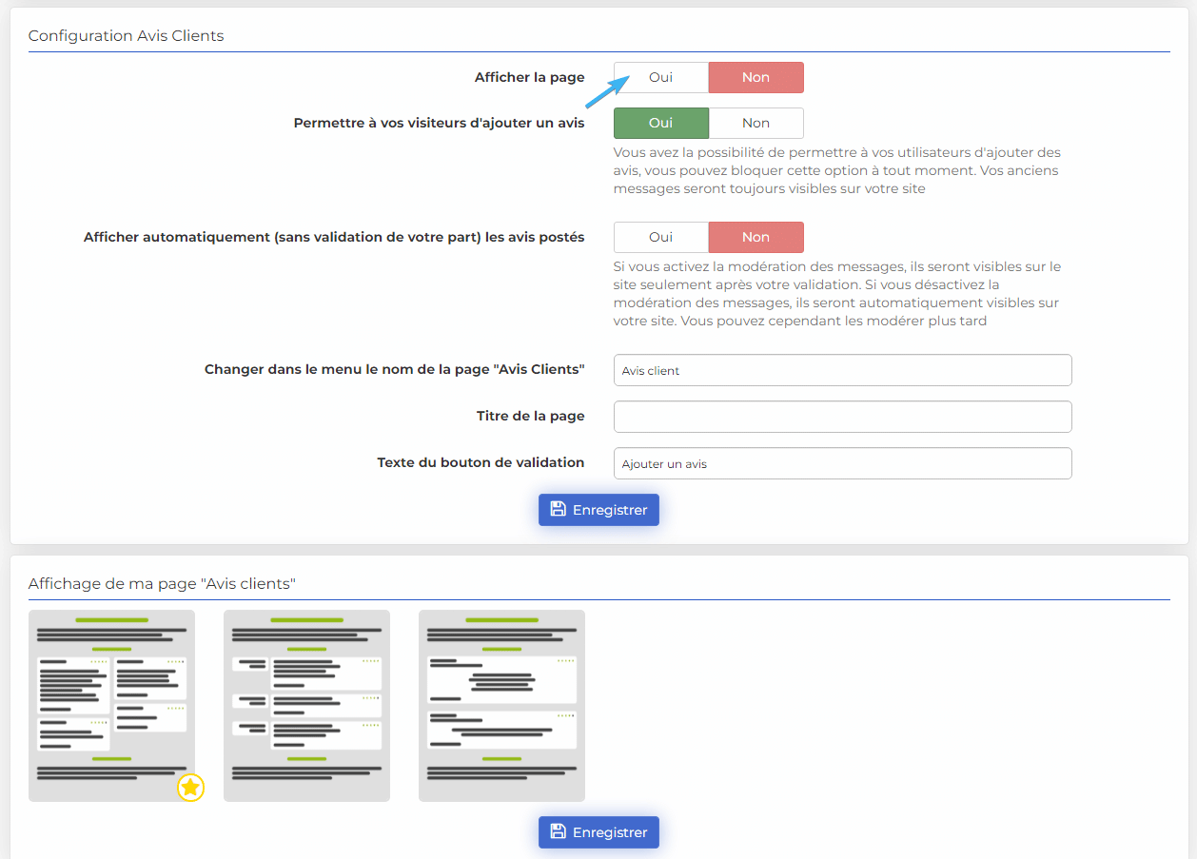Viewport: 1197px width, 859px height.
Task: Click the "Affichage de ma page" section heading
Action: click(162, 584)
